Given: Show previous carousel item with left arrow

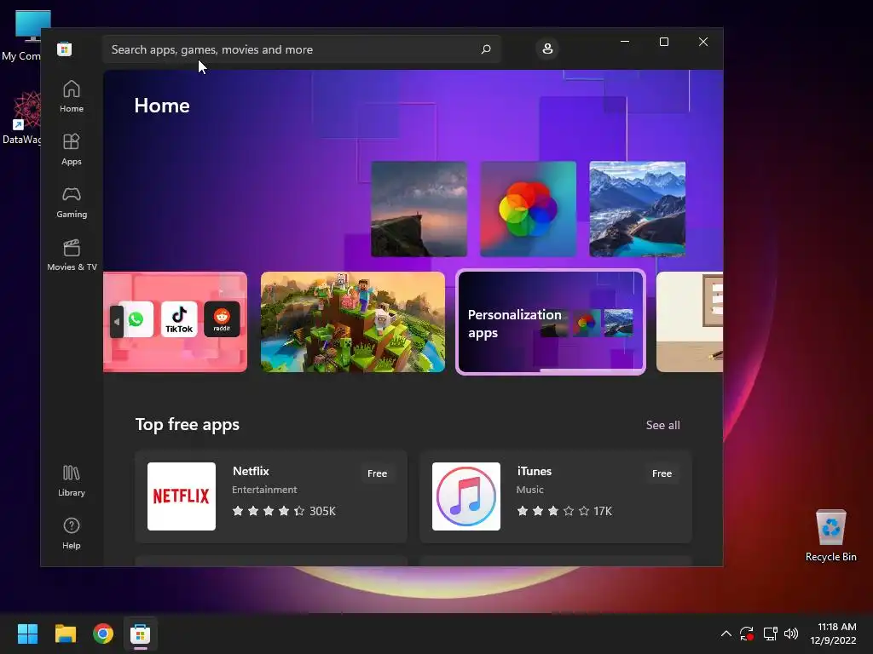Looking at the screenshot, I should (116, 321).
